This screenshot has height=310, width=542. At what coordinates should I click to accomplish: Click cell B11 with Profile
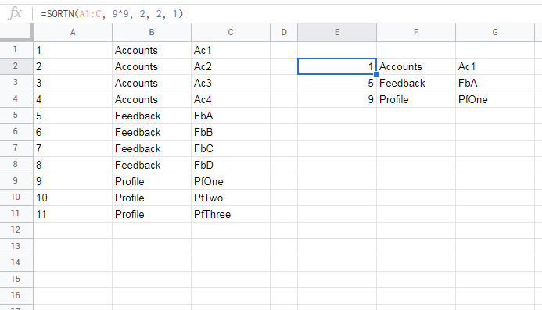(x=152, y=214)
